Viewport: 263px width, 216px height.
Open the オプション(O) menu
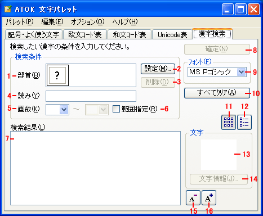(88, 22)
